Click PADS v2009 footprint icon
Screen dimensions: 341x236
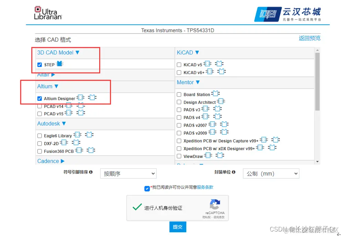224,132
